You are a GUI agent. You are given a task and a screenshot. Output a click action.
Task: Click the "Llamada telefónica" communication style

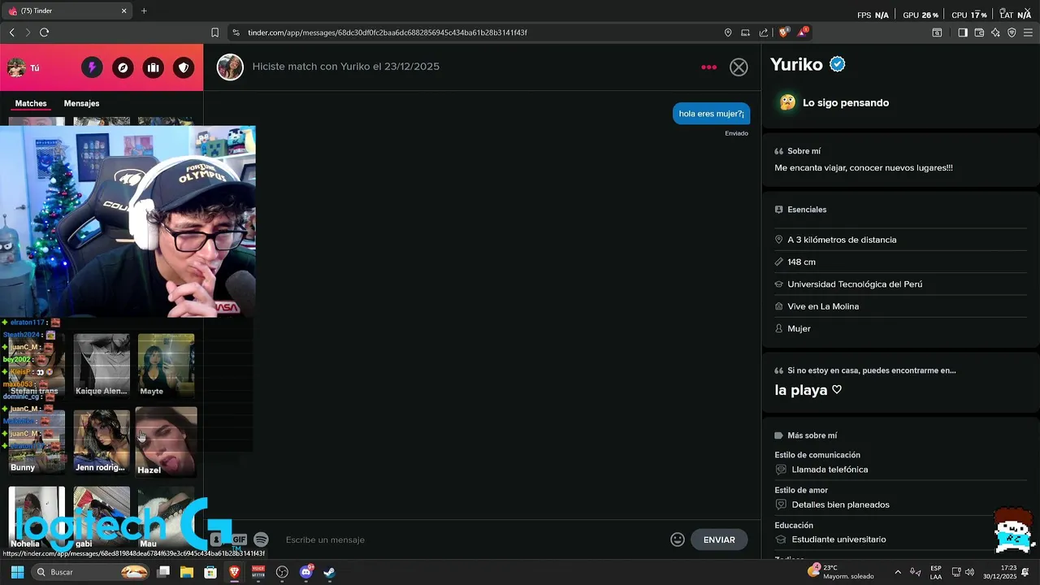click(x=830, y=470)
